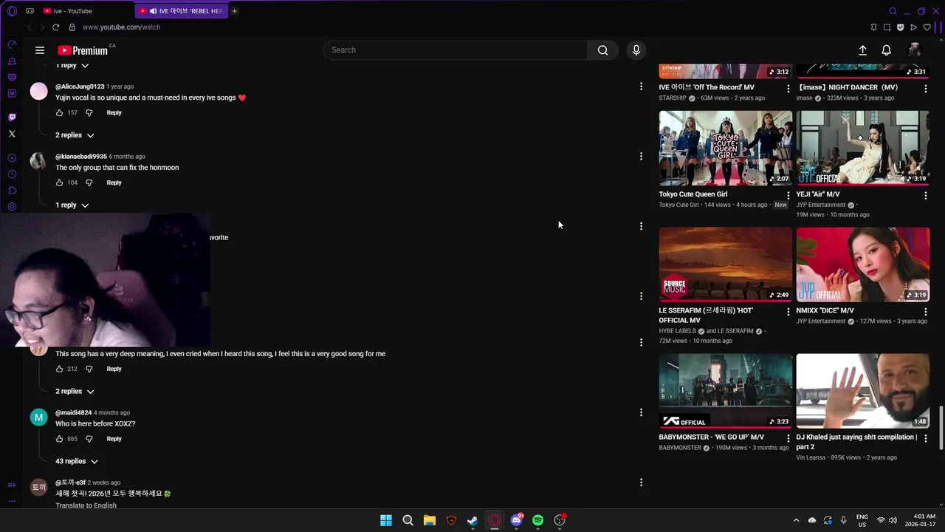945x532 pixels.
Task: Open options menu for 'Off The Record' video
Action: (x=788, y=89)
